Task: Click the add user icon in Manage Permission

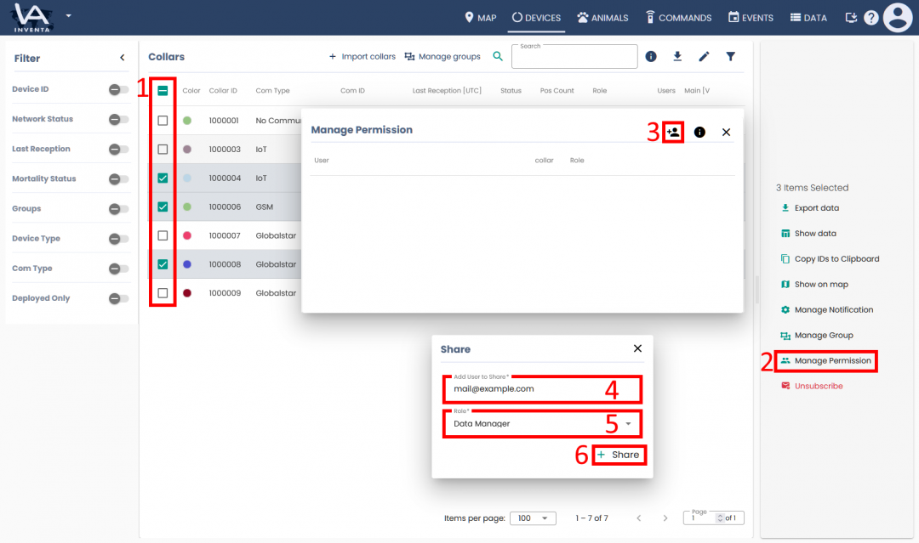Action: (673, 132)
